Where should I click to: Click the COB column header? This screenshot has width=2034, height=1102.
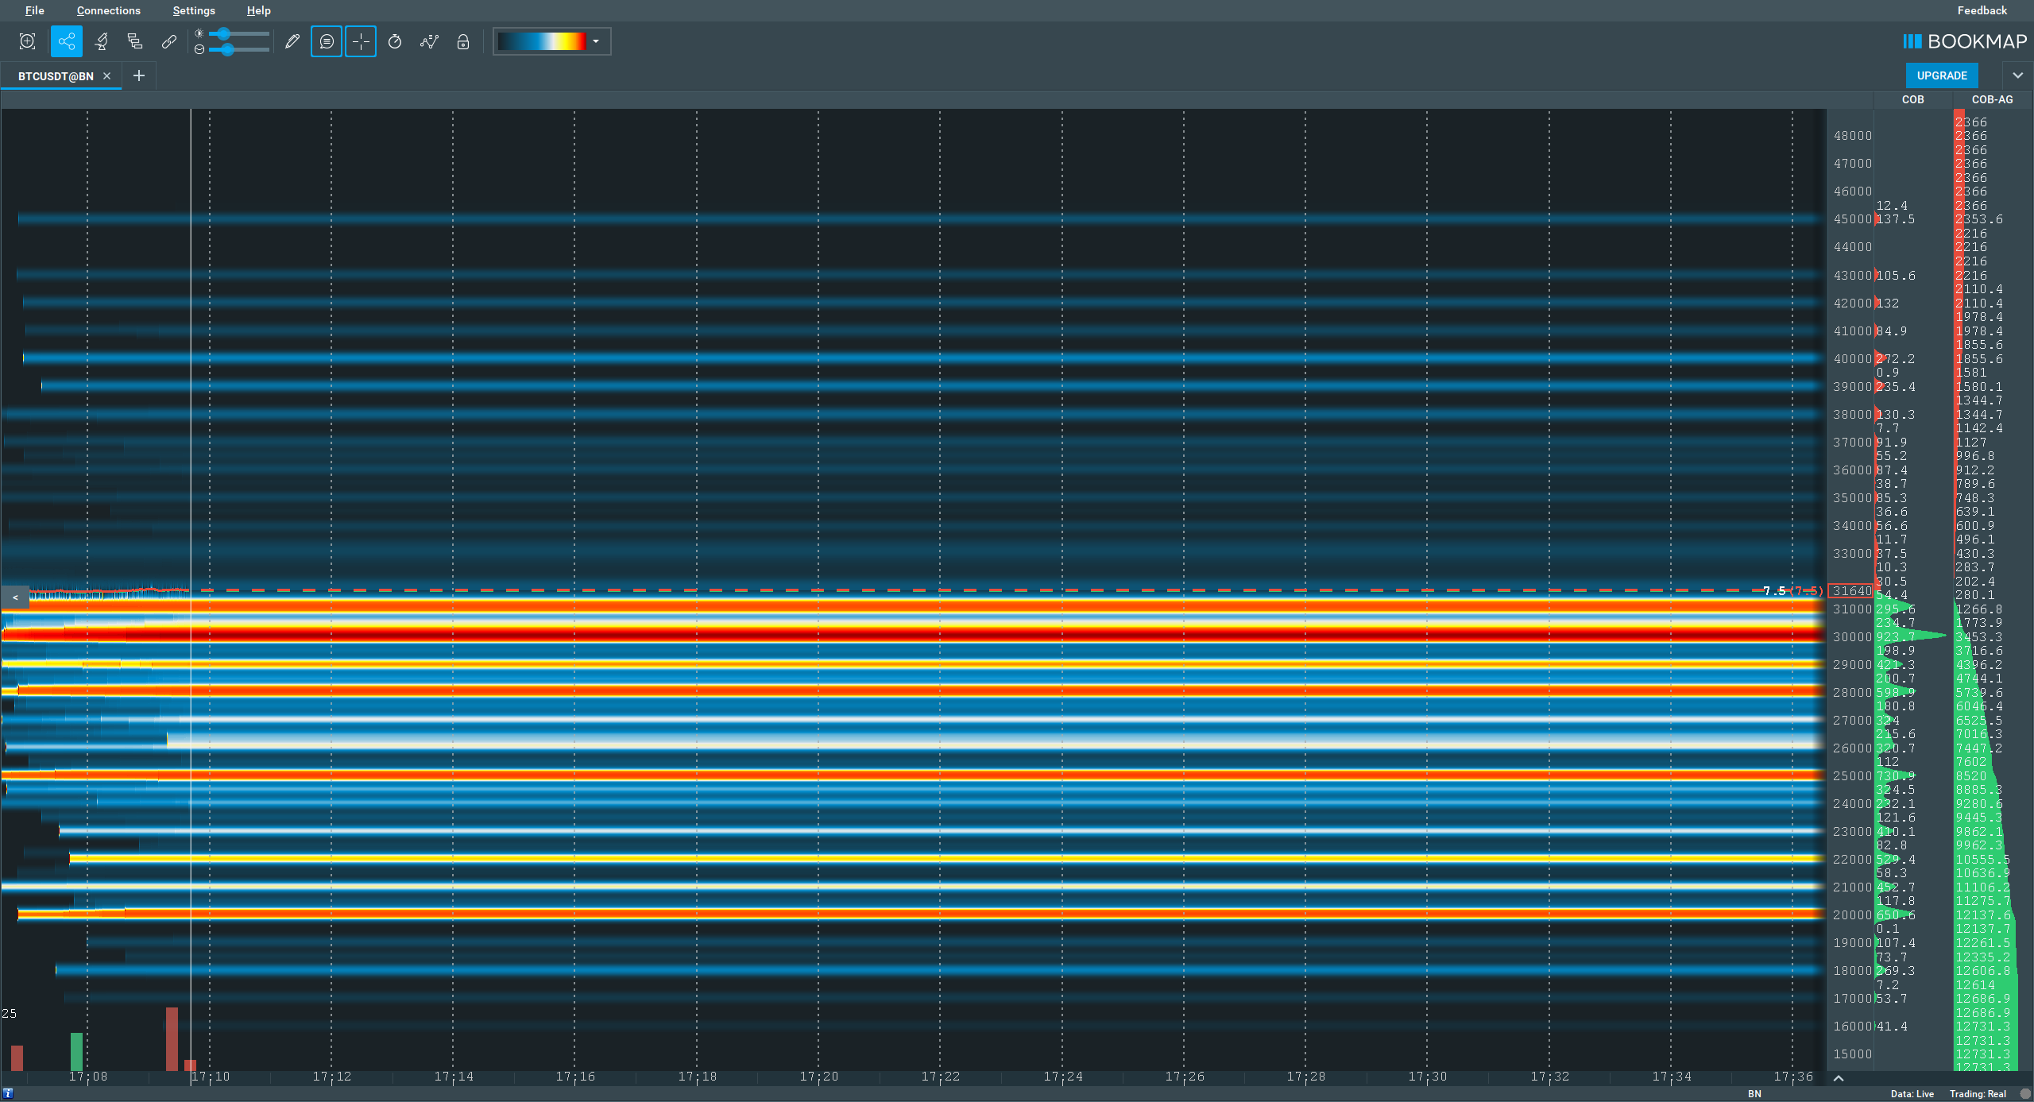(1912, 99)
